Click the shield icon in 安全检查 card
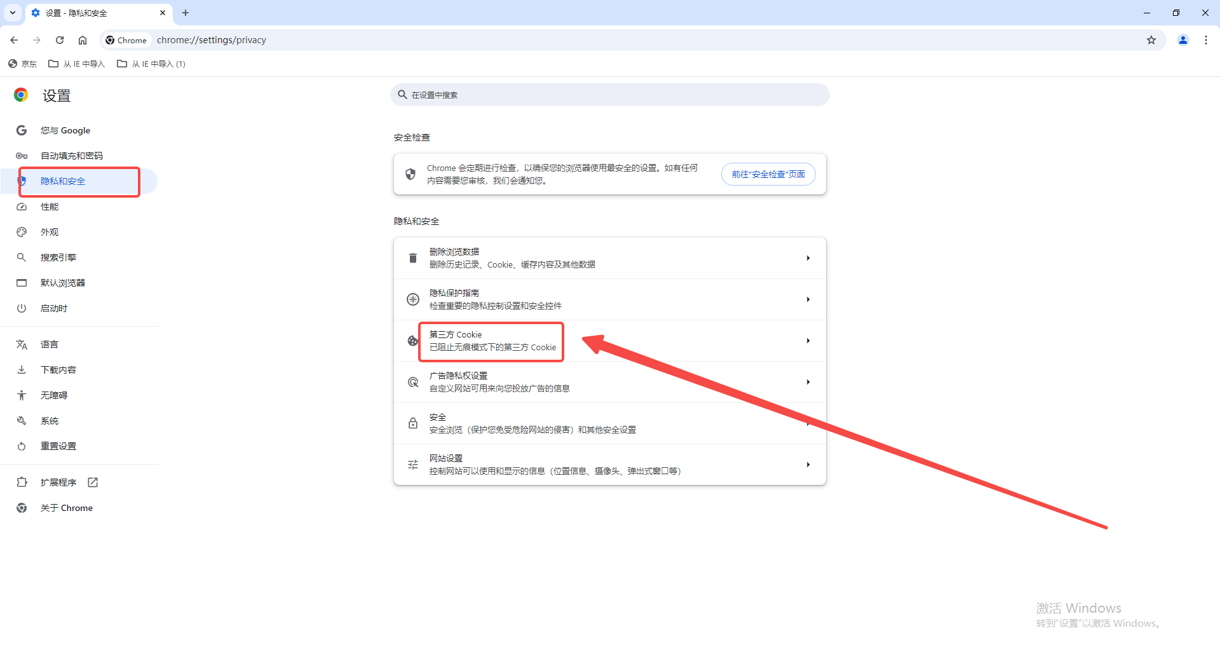This screenshot has height=661, width=1220. pos(410,174)
